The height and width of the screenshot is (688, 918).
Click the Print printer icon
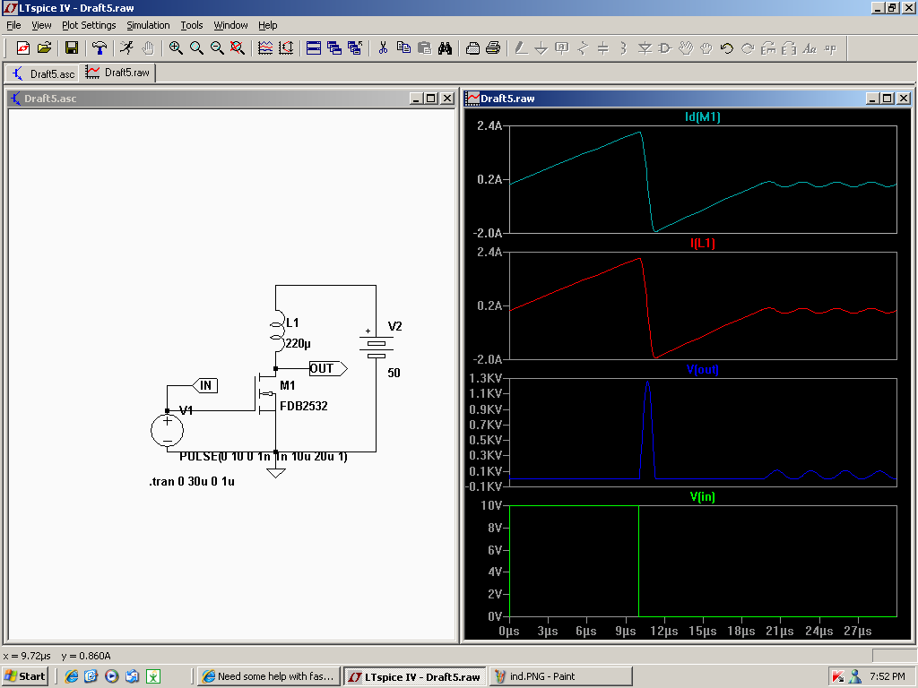493,48
